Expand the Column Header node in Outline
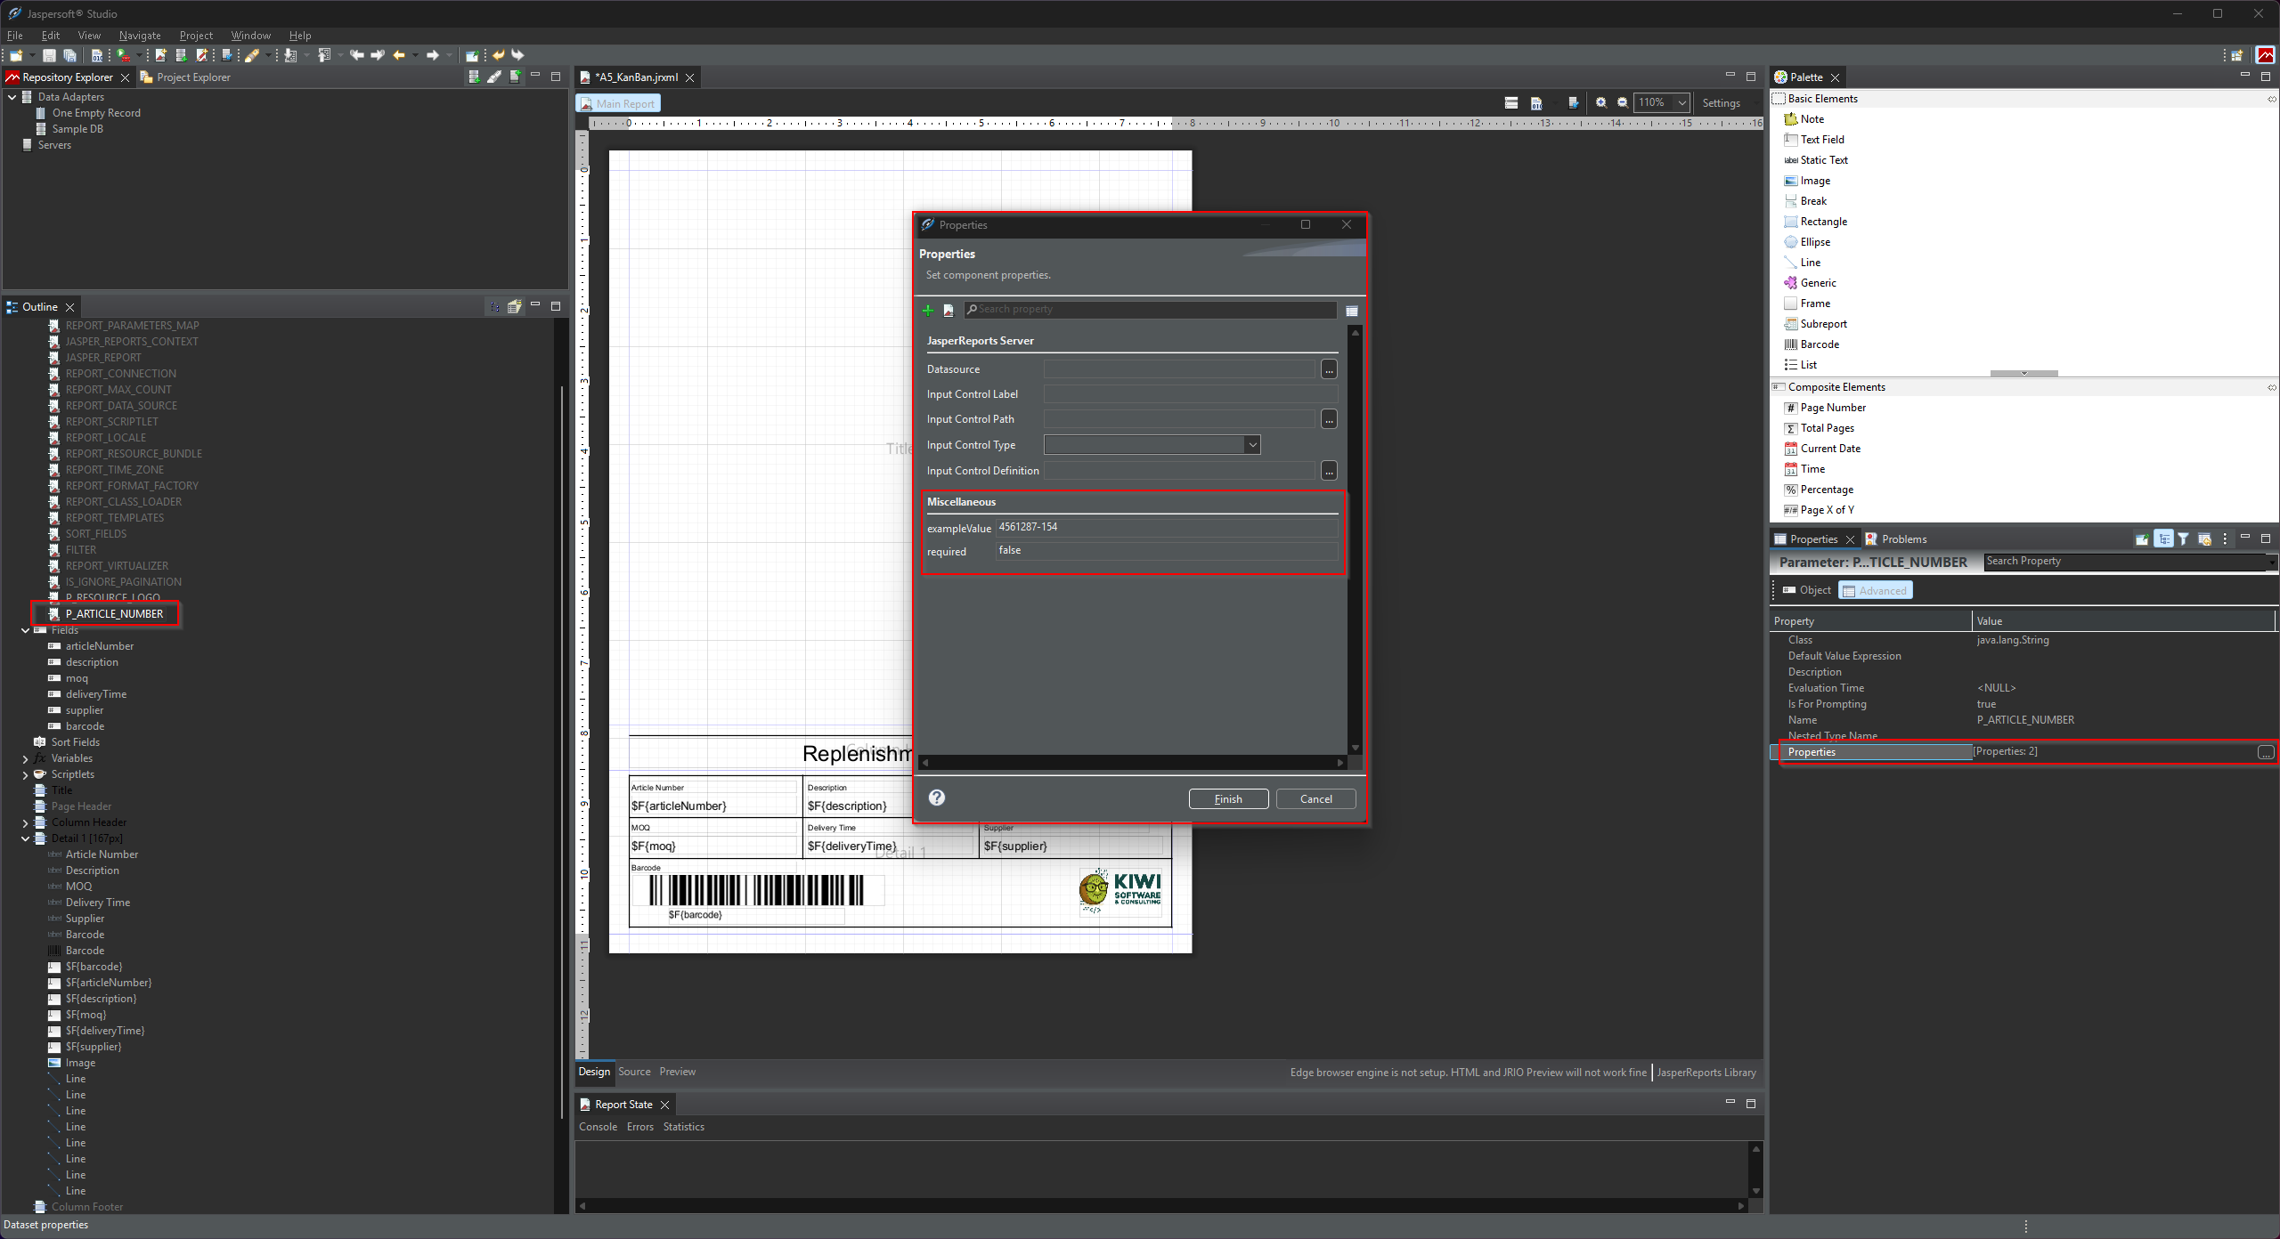Image resolution: width=2280 pixels, height=1239 pixels. pyautogui.click(x=26, y=822)
